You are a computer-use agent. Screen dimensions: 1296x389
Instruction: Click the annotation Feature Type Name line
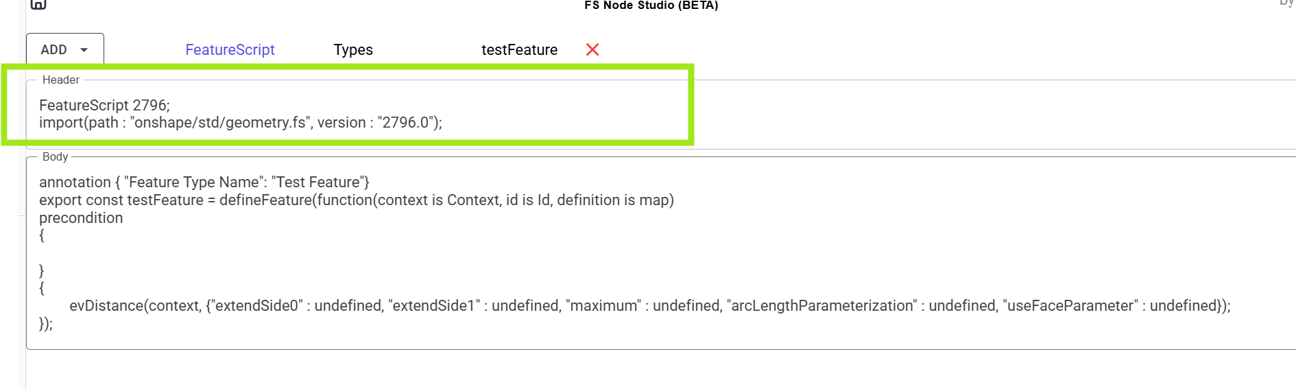[204, 182]
